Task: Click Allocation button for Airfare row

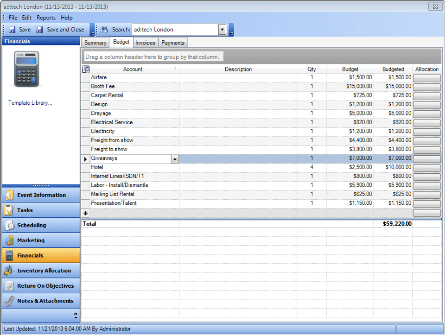Action: click(x=426, y=78)
